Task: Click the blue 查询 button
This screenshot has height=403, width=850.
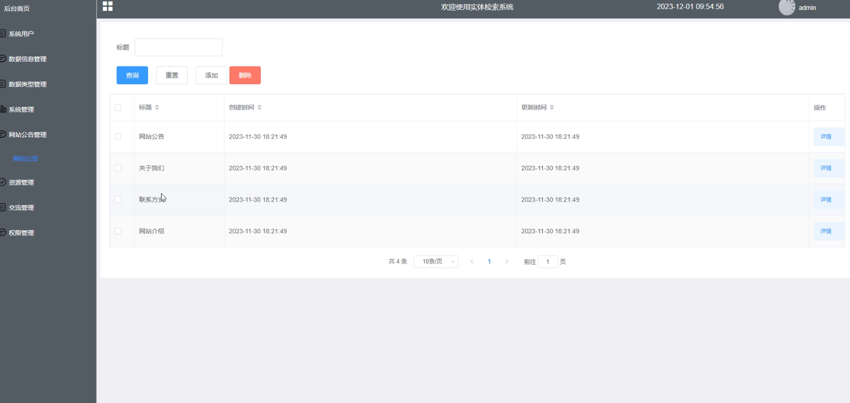Action: pyautogui.click(x=132, y=75)
